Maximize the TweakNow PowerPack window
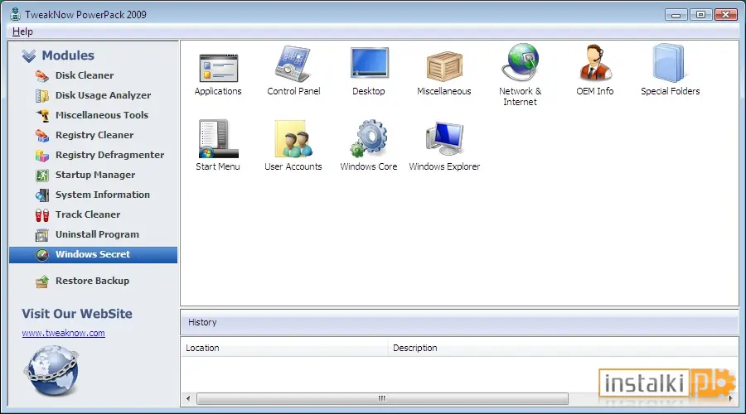The image size is (746, 414). click(x=700, y=15)
